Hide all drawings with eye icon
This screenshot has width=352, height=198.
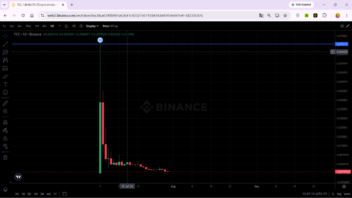click(x=5, y=146)
